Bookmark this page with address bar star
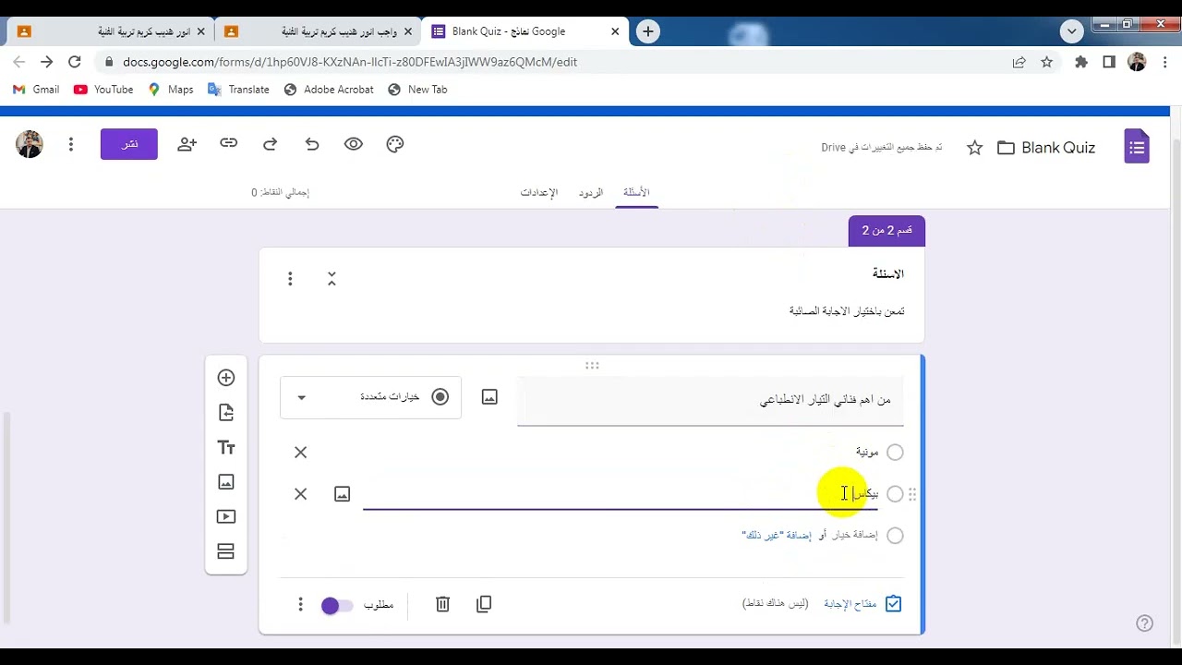The height and width of the screenshot is (665, 1182). tap(1046, 62)
